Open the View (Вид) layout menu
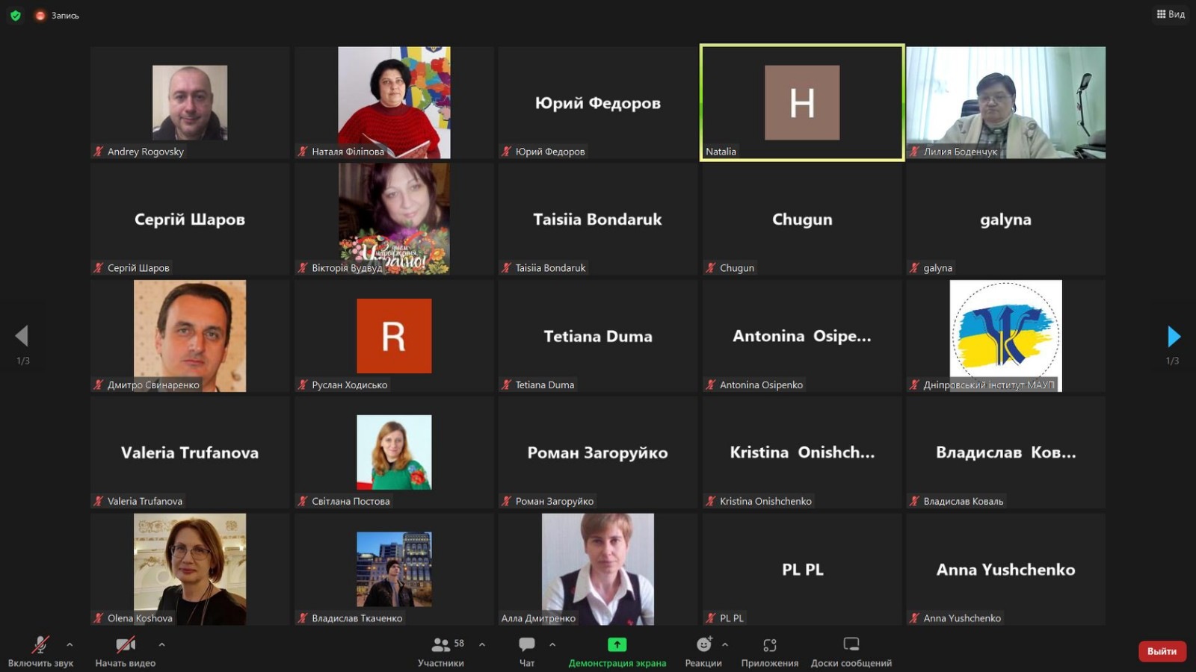Image resolution: width=1196 pixels, height=672 pixels. pos(1171,14)
